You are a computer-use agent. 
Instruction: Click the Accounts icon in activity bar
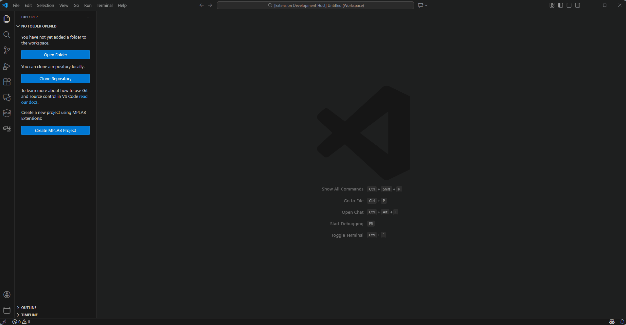click(7, 295)
